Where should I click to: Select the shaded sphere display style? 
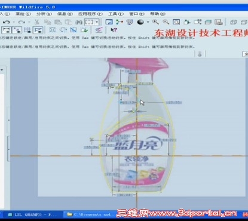[x=140, y=22]
